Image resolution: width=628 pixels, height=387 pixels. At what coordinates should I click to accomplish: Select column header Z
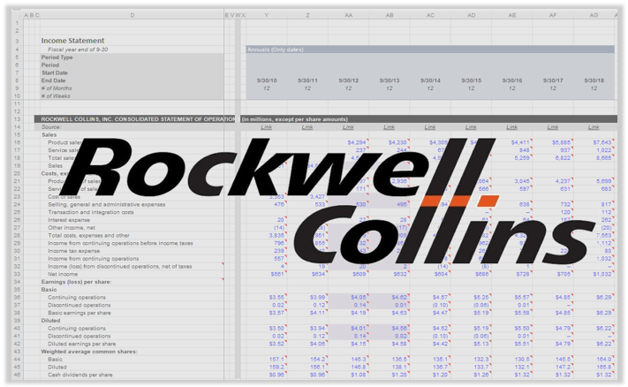(307, 15)
